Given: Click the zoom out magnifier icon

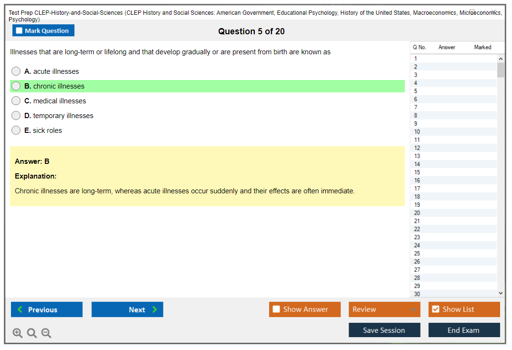Looking at the screenshot, I should point(46,333).
